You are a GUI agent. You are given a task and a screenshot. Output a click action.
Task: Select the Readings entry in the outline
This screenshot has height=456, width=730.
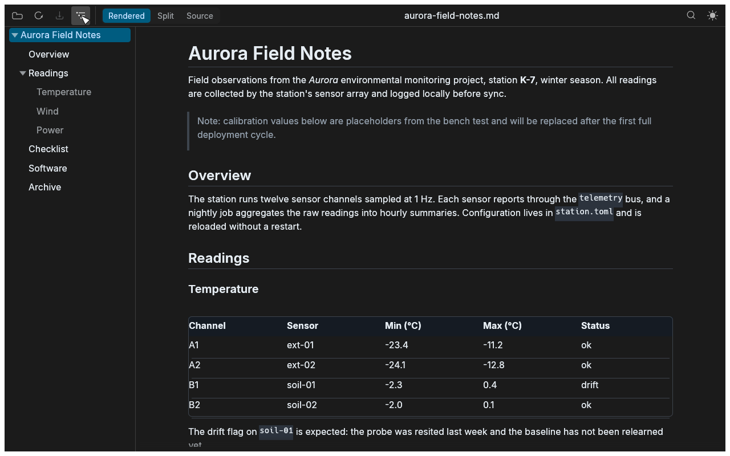click(48, 73)
